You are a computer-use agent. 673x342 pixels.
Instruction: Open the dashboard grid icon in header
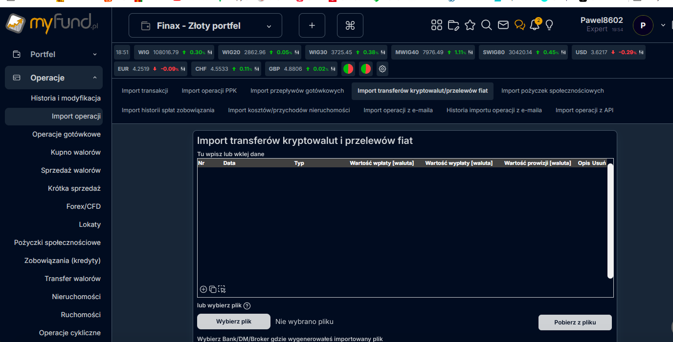(x=437, y=25)
